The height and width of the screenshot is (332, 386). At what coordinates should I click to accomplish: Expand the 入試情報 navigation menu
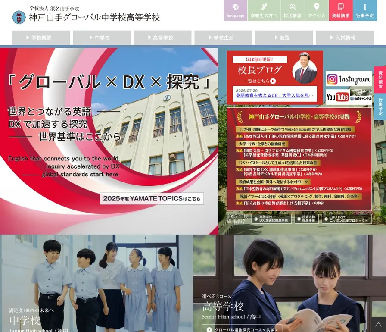(x=345, y=38)
